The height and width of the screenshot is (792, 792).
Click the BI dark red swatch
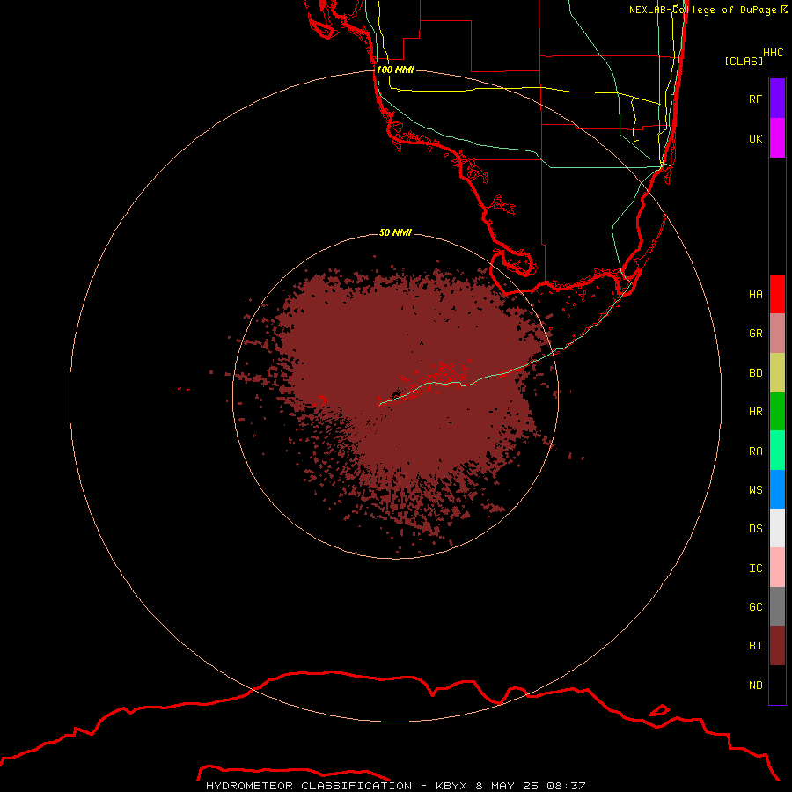pyautogui.click(x=777, y=646)
